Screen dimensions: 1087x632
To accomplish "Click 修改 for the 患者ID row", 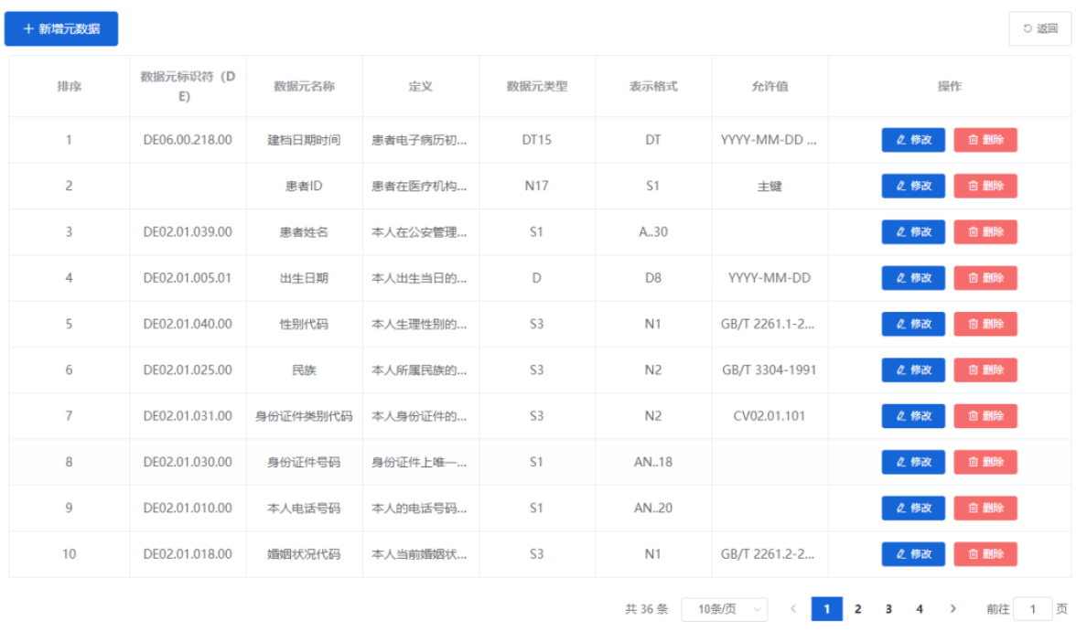I will click(x=912, y=186).
